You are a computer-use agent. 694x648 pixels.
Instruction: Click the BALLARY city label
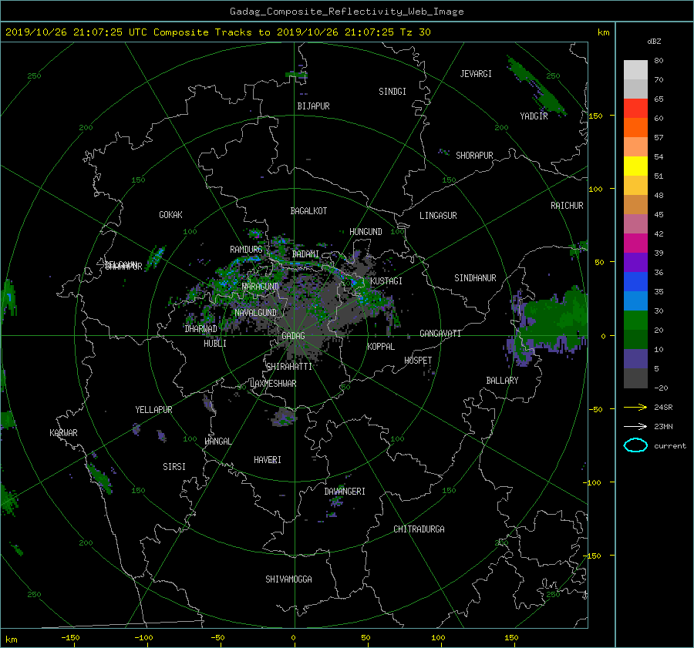[x=502, y=381]
